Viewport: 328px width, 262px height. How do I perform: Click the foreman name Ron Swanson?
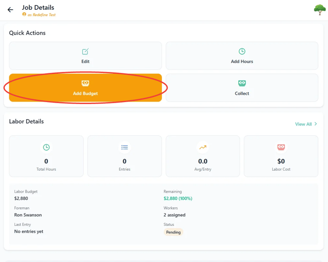(28, 215)
